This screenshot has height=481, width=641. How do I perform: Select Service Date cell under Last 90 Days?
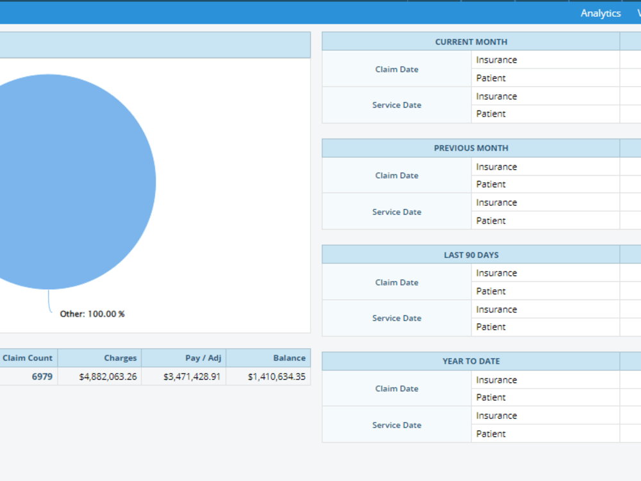397,318
